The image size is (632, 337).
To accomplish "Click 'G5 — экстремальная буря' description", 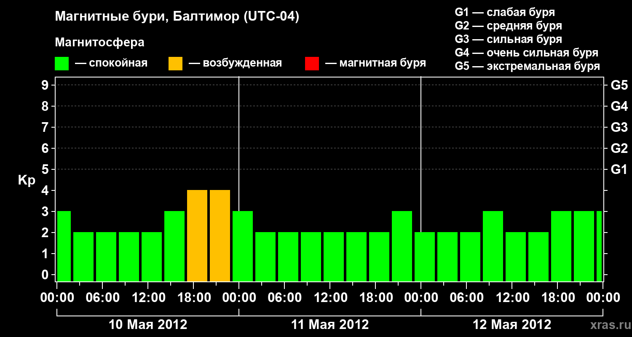I will coord(528,66).
